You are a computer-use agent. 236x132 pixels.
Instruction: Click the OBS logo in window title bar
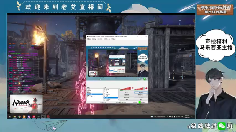[88, 36]
